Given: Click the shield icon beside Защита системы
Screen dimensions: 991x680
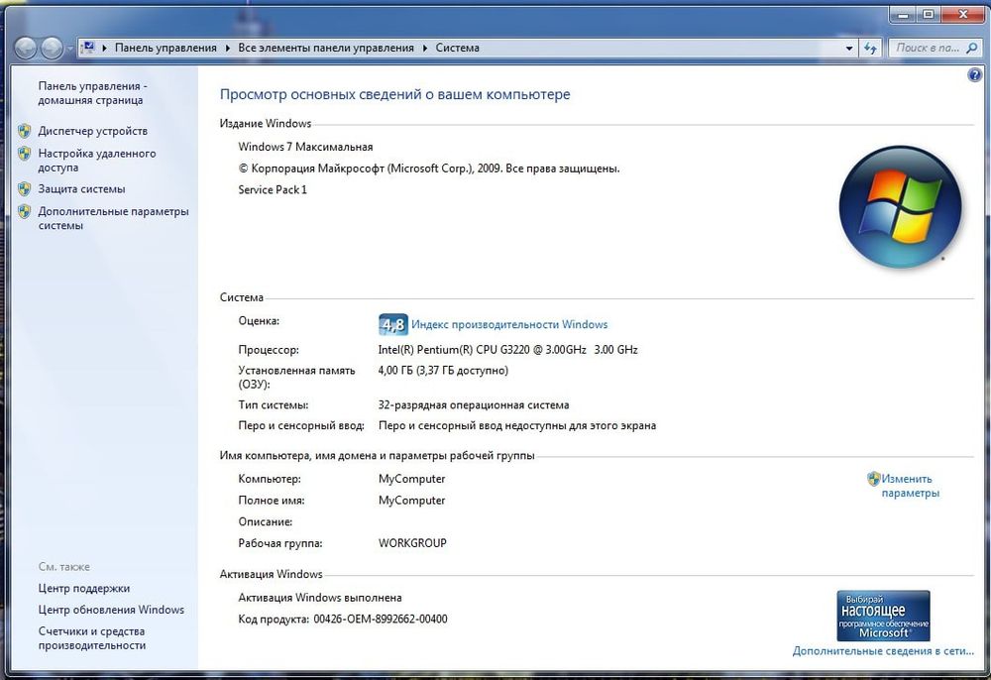Looking at the screenshot, I should 24,189.
